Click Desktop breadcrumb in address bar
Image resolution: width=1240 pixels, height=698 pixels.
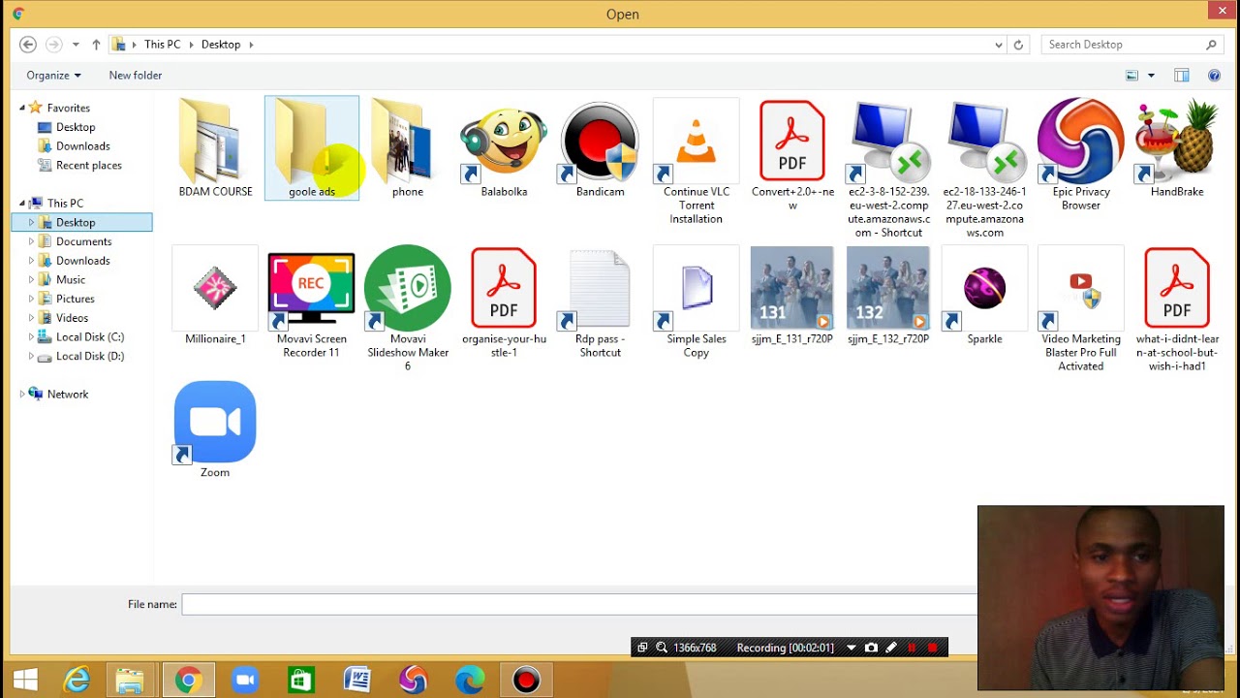[x=221, y=45]
